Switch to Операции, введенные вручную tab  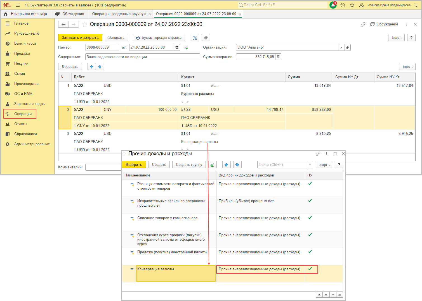pos(119,14)
